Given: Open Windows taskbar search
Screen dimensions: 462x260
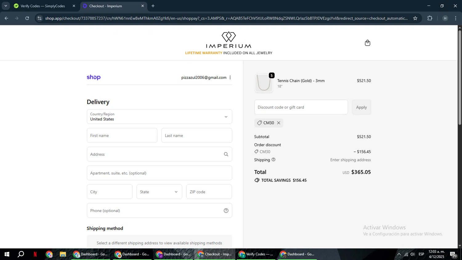Looking at the screenshot, I should [21, 254].
